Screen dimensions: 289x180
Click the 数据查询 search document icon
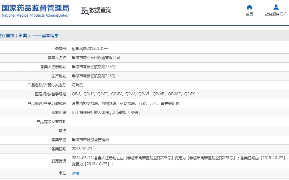85,11
